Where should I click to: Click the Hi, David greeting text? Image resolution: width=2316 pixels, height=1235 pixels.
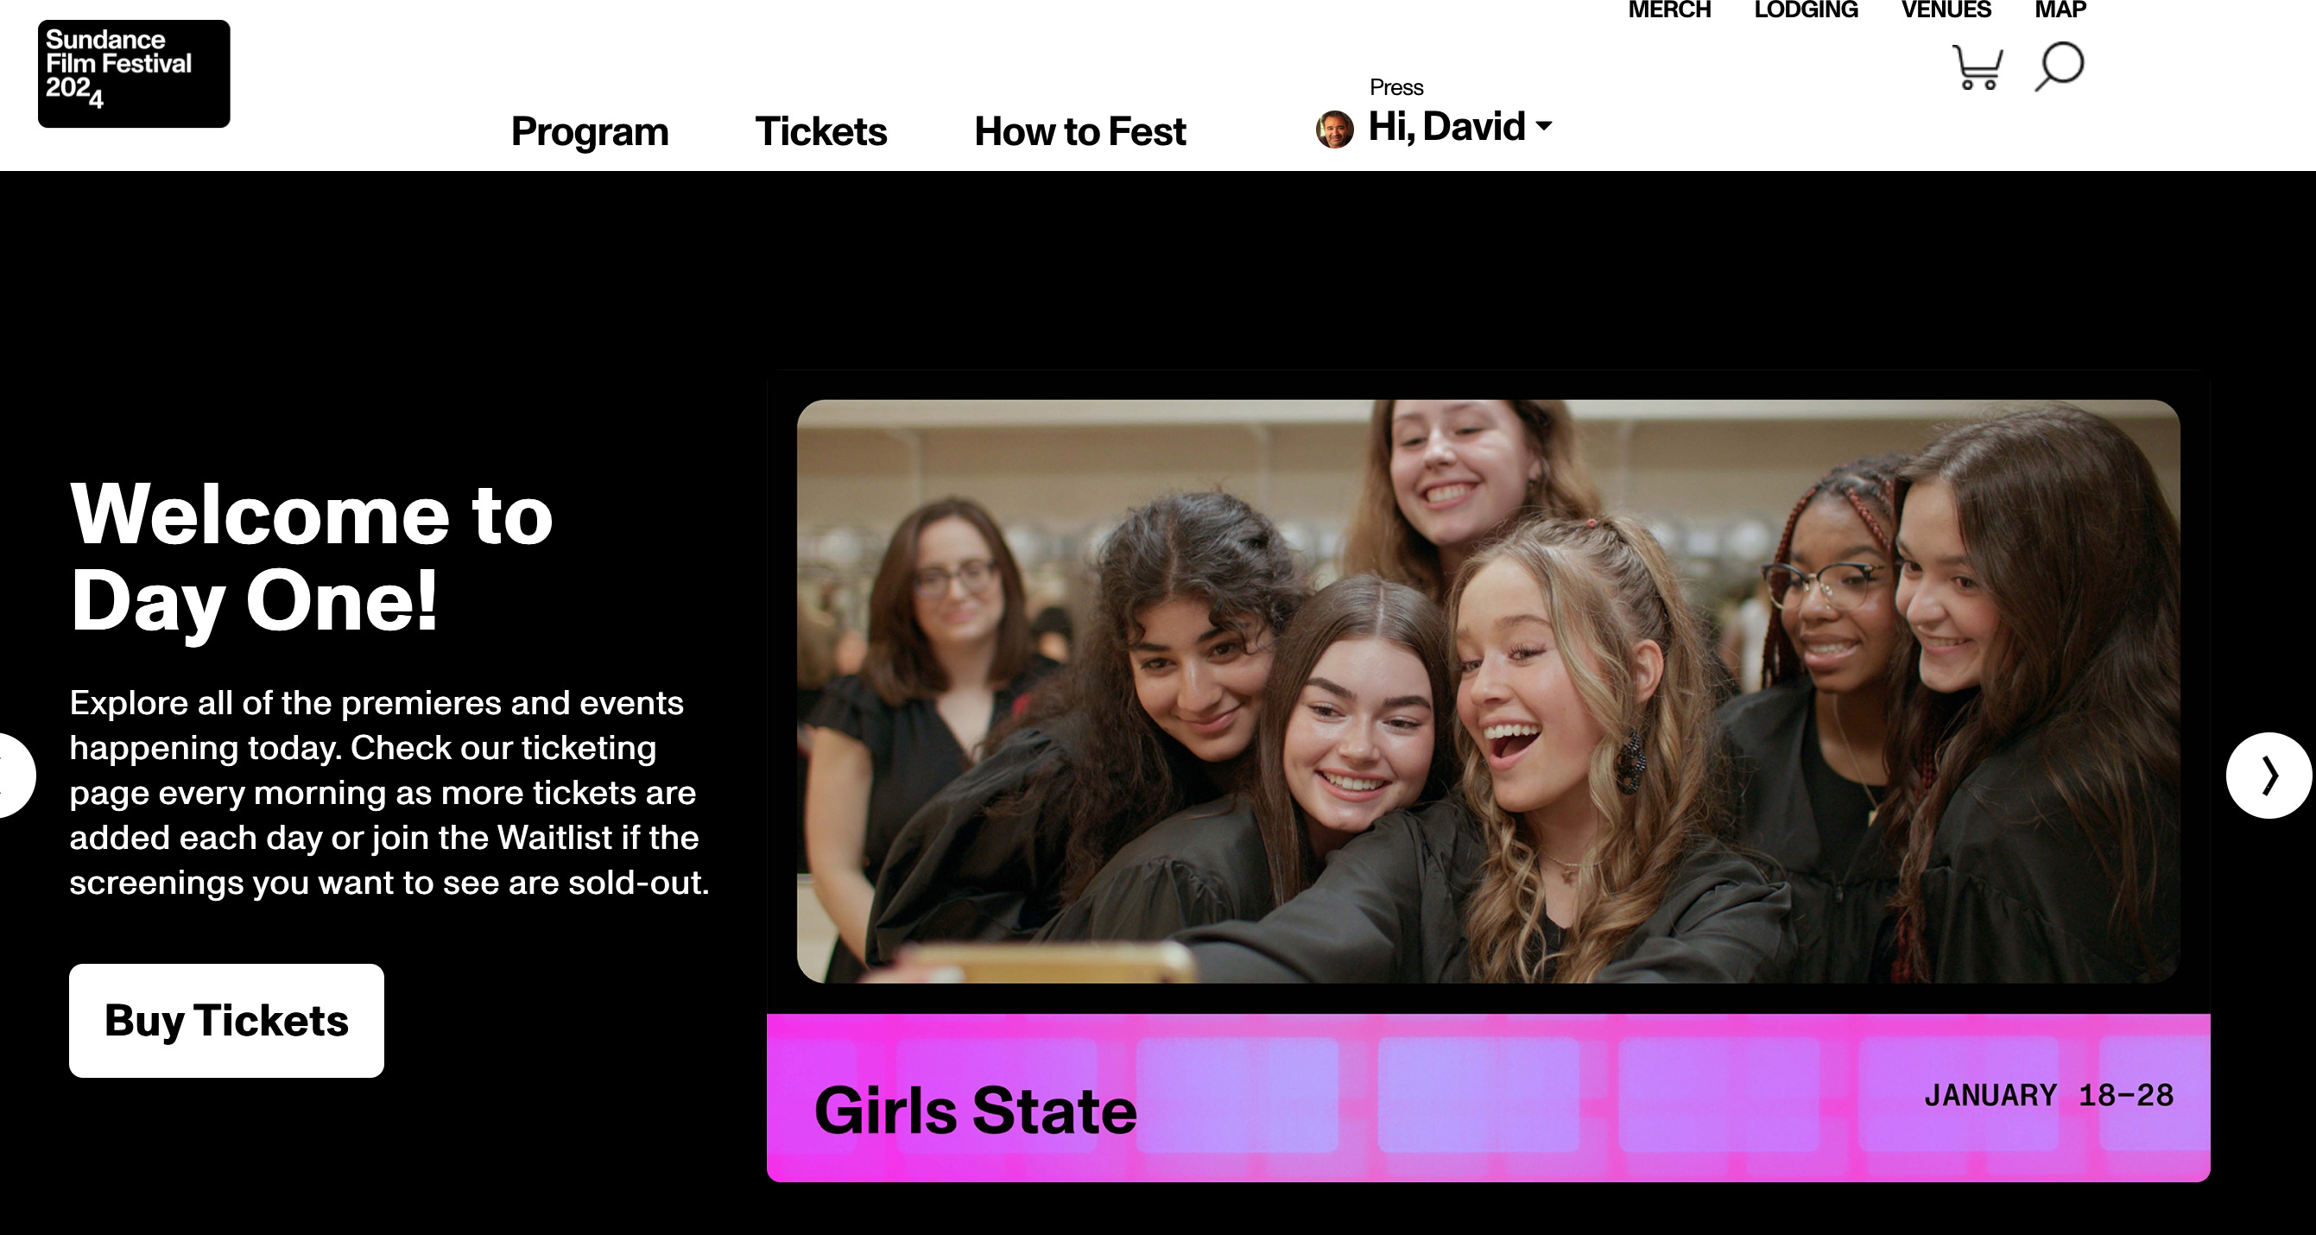[x=1446, y=127]
